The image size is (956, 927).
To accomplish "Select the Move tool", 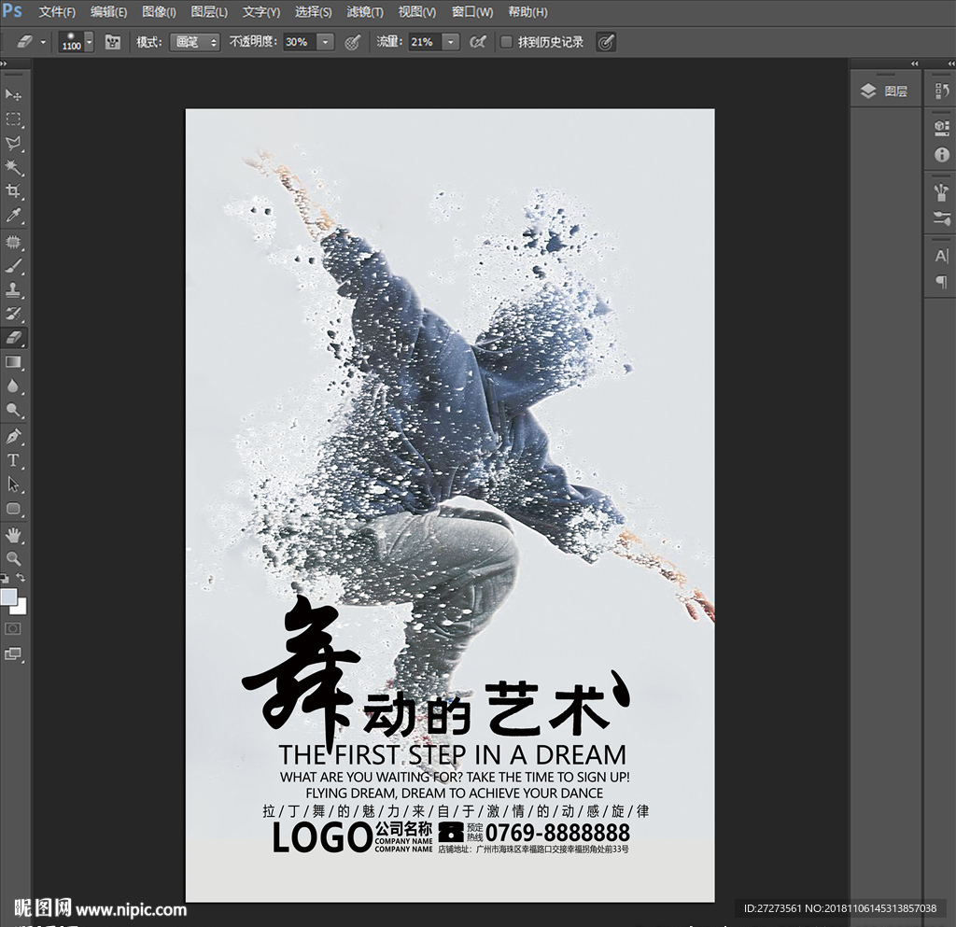I will [13, 96].
